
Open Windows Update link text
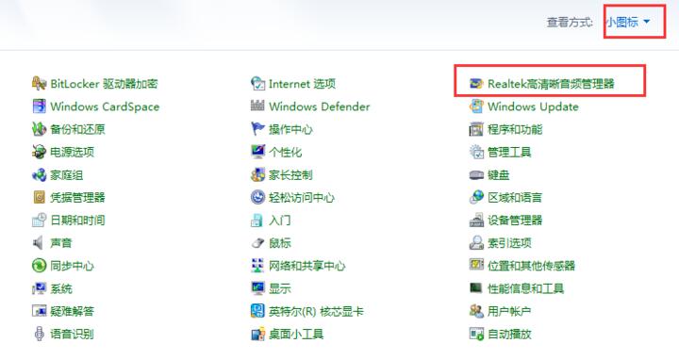click(x=533, y=106)
